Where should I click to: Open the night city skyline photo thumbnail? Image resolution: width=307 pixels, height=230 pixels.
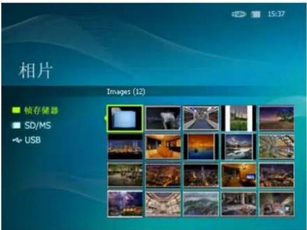(x=125, y=147)
